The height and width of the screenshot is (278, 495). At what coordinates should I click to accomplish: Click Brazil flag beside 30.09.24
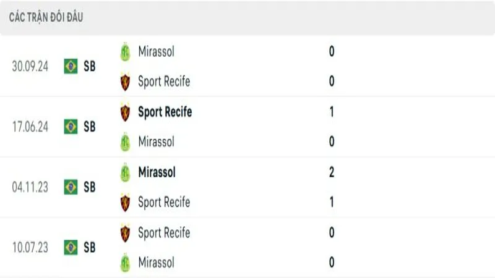pyautogui.click(x=71, y=66)
